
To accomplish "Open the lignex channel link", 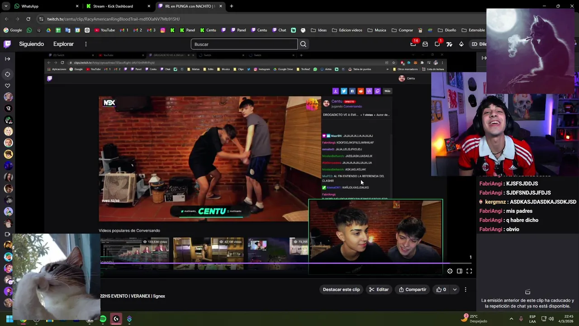I will click(159, 296).
